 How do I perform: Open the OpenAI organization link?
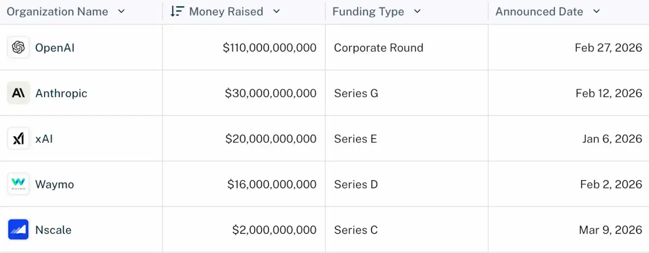[x=55, y=48]
